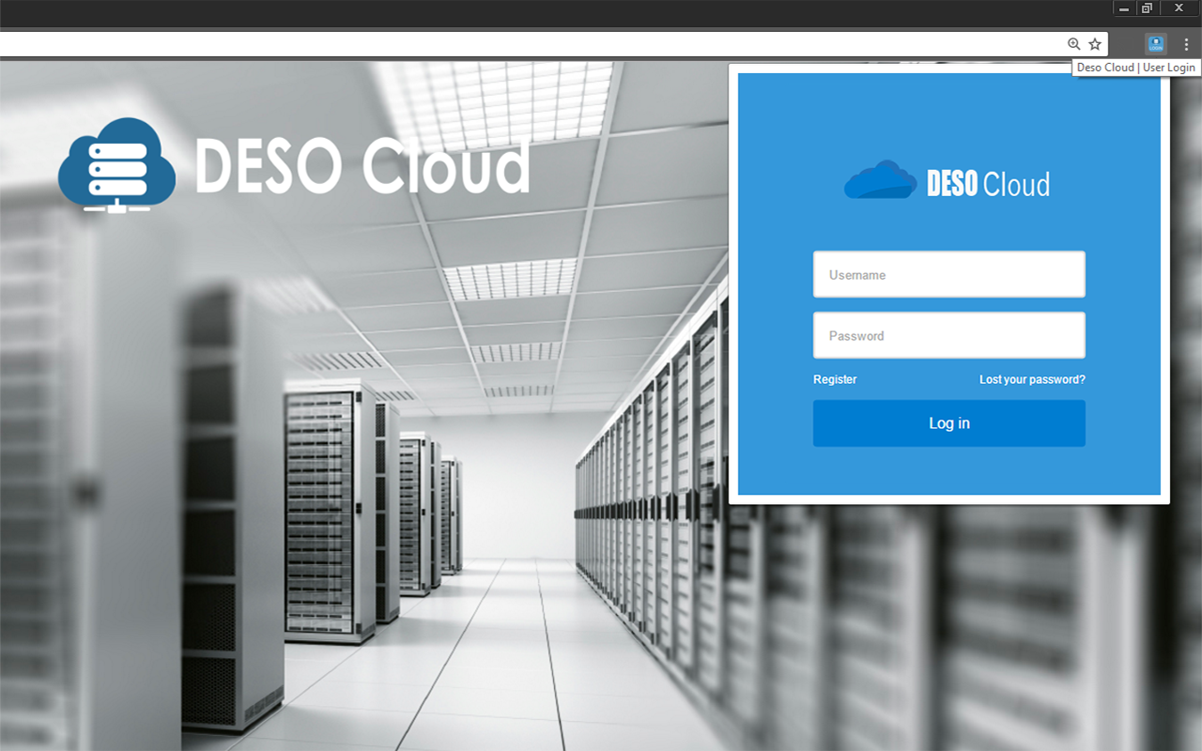Screen dimensions: 1202x751
Task: Click the Deso Cloud extension icon
Action: pos(1155,43)
